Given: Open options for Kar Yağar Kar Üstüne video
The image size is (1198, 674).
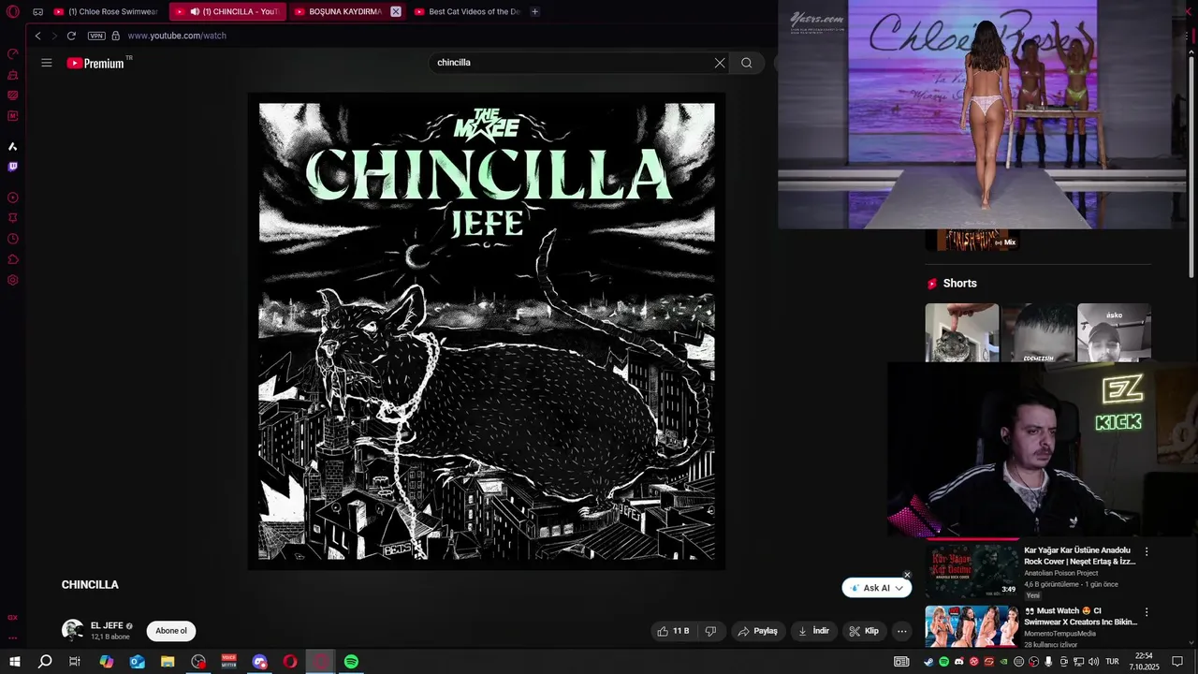Looking at the screenshot, I should pos(1147,552).
